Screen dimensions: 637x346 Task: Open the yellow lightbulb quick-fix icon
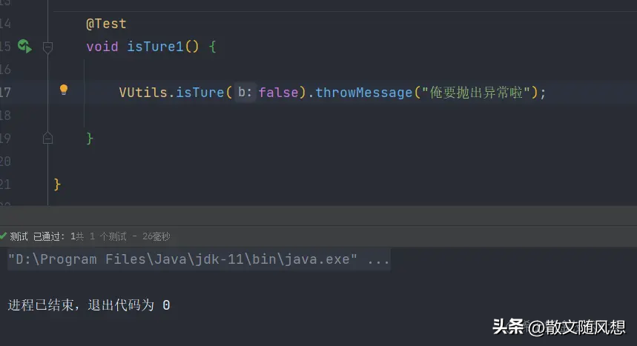pos(64,90)
